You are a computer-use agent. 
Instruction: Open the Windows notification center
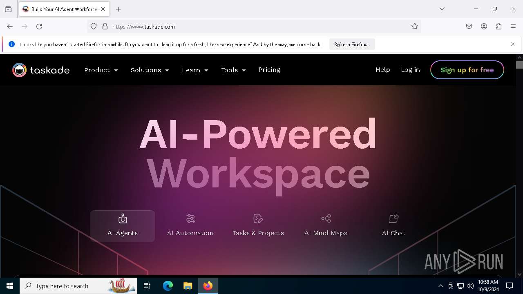click(x=510, y=286)
